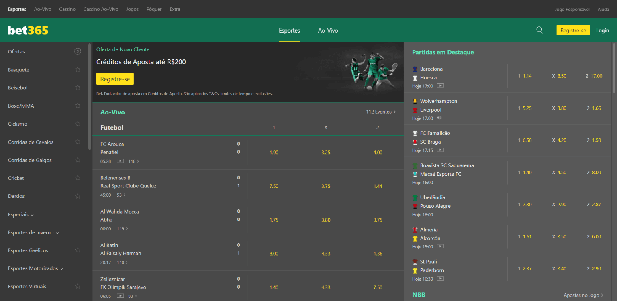
Task: Open the Ajuda help link
Action: [x=603, y=9]
